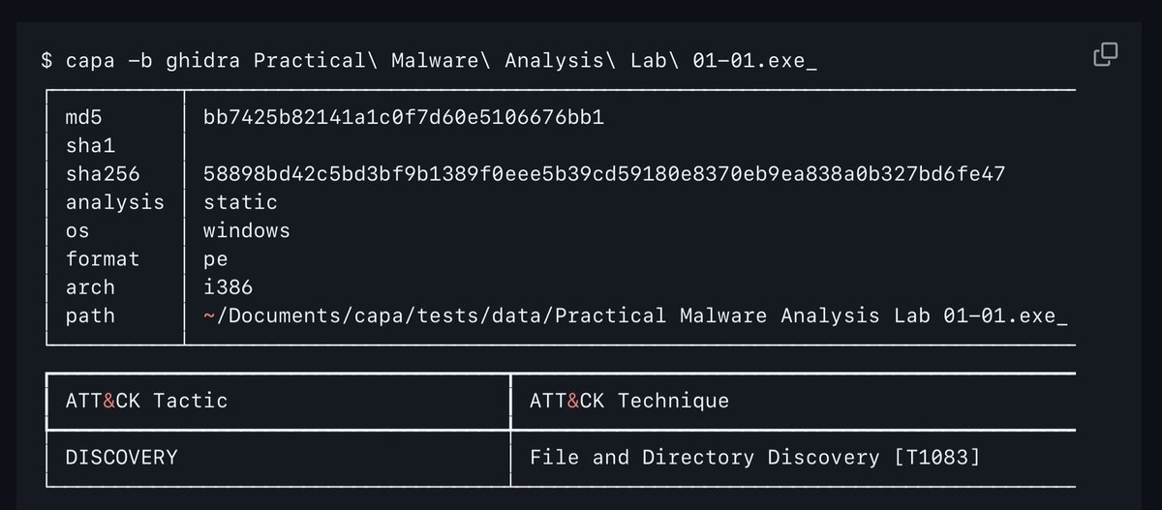Click the ATT&CK Technique header
The height and width of the screenshot is (510, 1162).
pyautogui.click(x=629, y=401)
